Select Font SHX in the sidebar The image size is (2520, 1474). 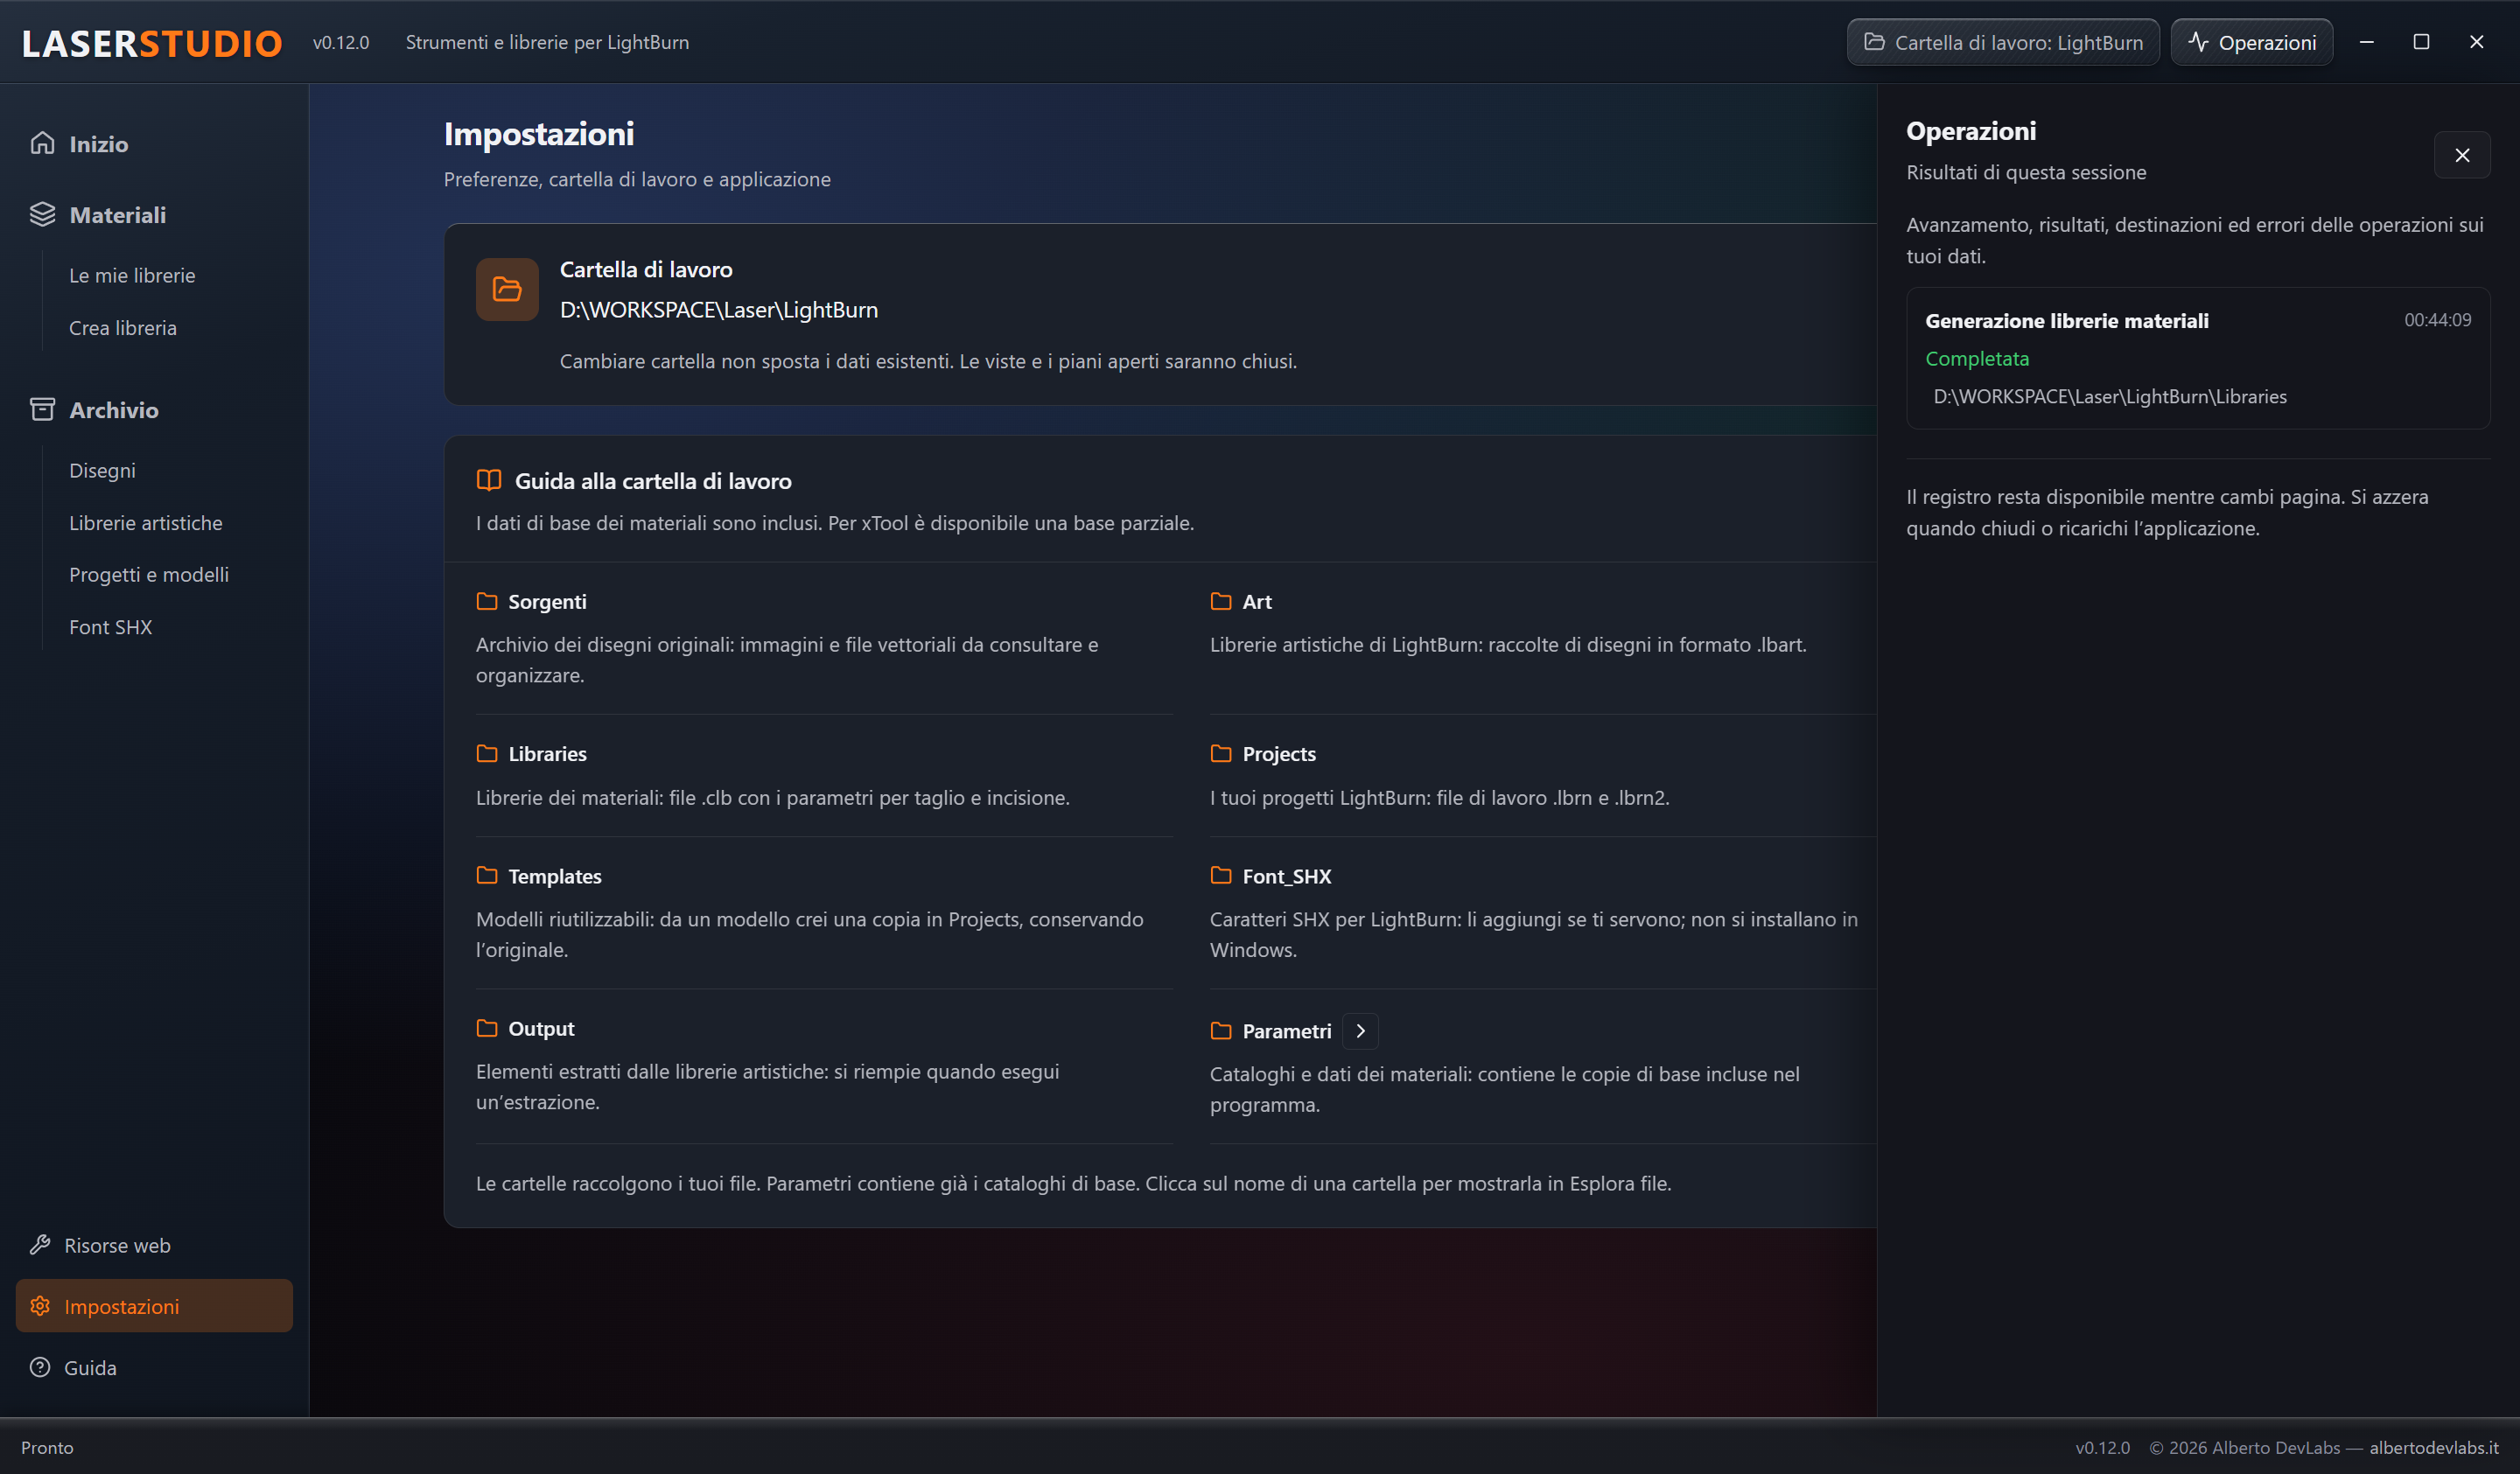pyautogui.click(x=111, y=627)
